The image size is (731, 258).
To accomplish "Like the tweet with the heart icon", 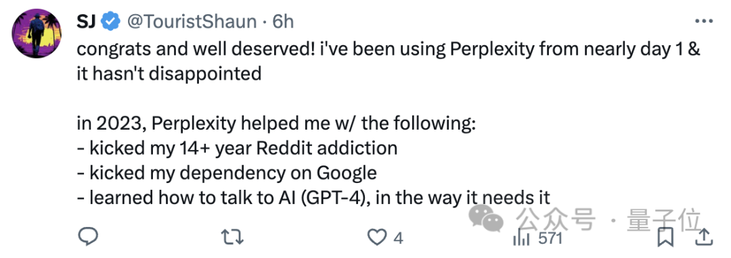I will click(x=377, y=238).
